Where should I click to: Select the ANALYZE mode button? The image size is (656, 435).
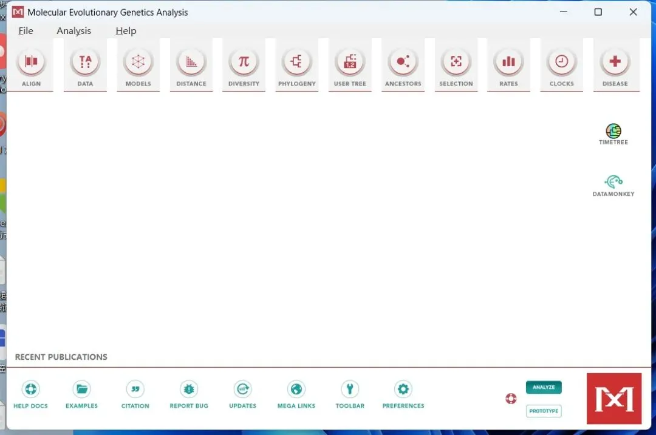pyautogui.click(x=544, y=387)
